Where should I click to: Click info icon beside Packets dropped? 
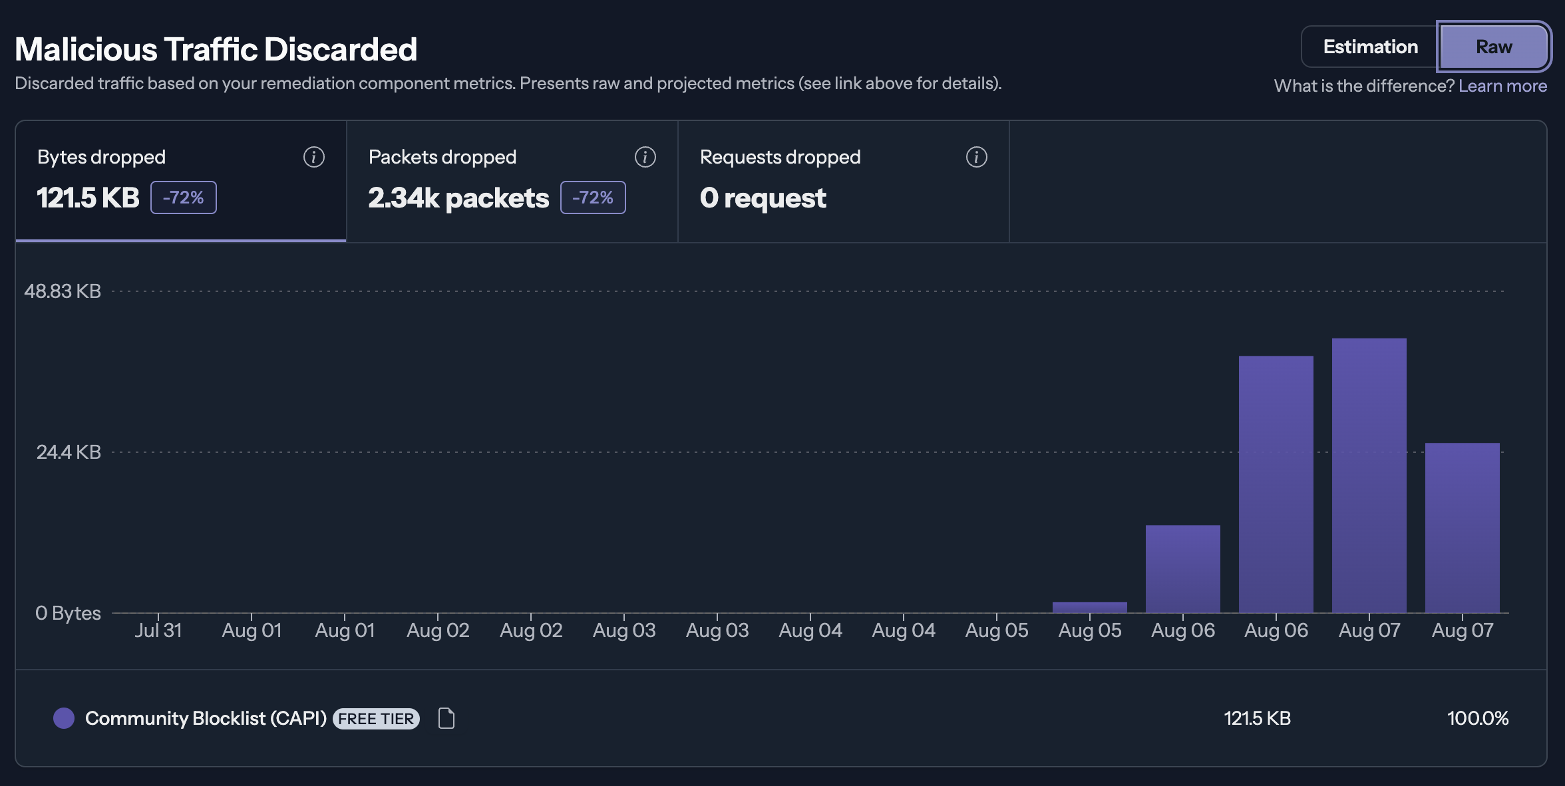click(645, 157)
